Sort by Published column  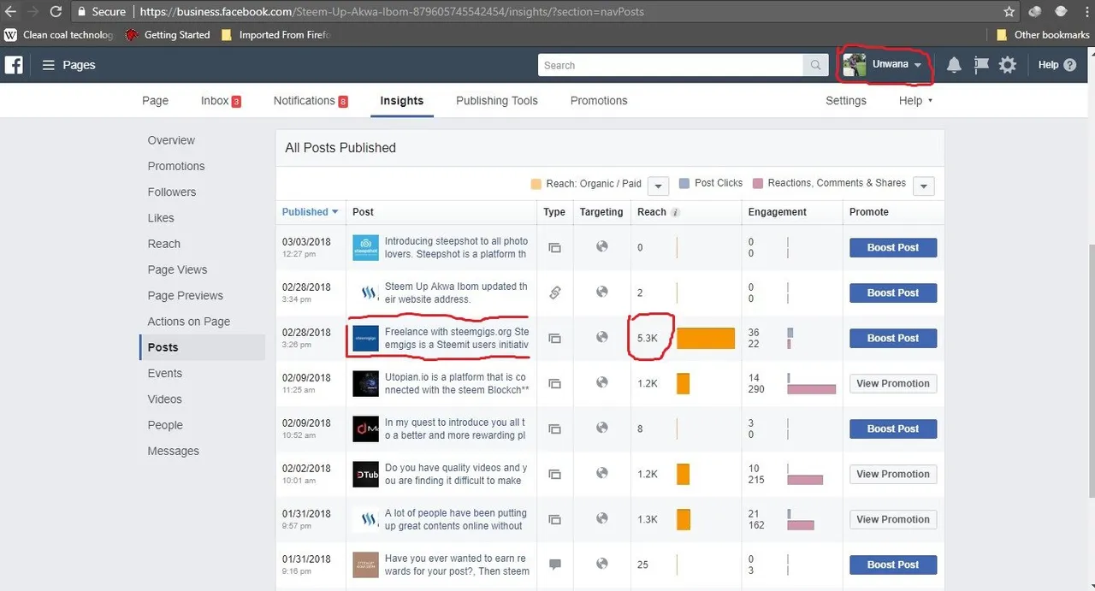pos(310,212)
